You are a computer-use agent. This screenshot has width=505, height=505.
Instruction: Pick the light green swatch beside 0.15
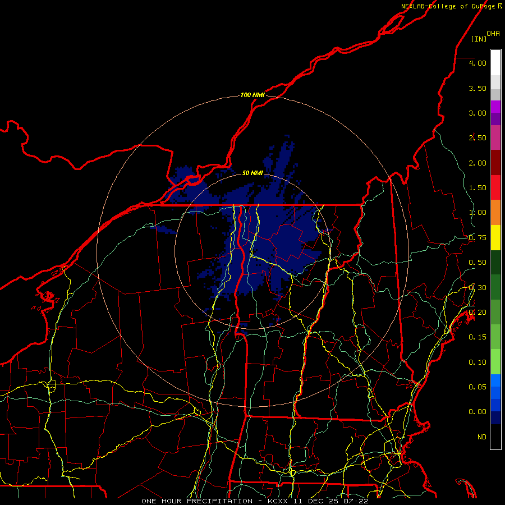point(495,337)
